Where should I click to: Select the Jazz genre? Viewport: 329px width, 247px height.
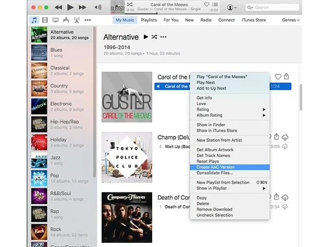61,160
